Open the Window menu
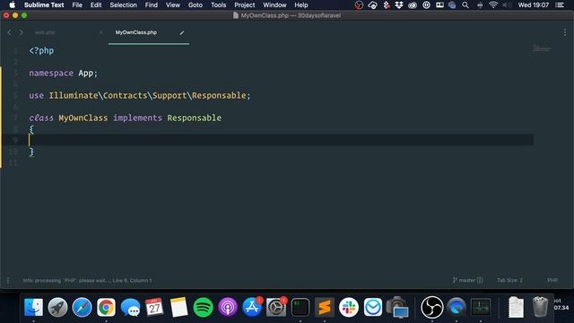The width and height of the screenshot is (574, 323). (274, 5)
